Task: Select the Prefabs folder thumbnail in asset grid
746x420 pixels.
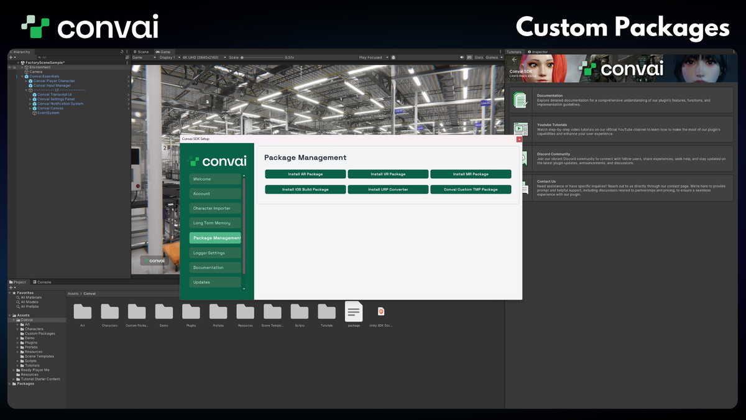Action: click(x=218, y=311)
